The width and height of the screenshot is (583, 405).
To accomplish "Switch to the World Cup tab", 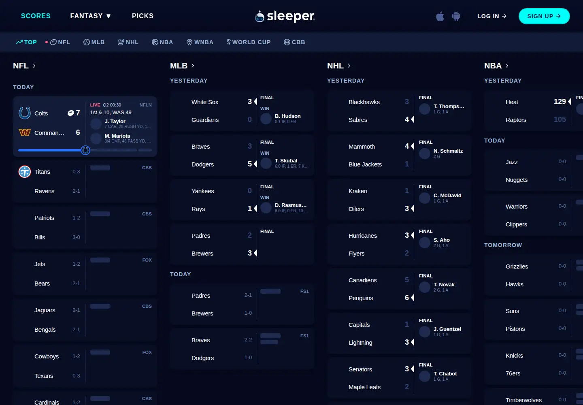I will tap(249, 42).
